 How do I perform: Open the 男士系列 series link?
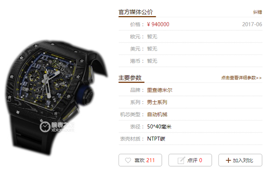pos(157,102)
